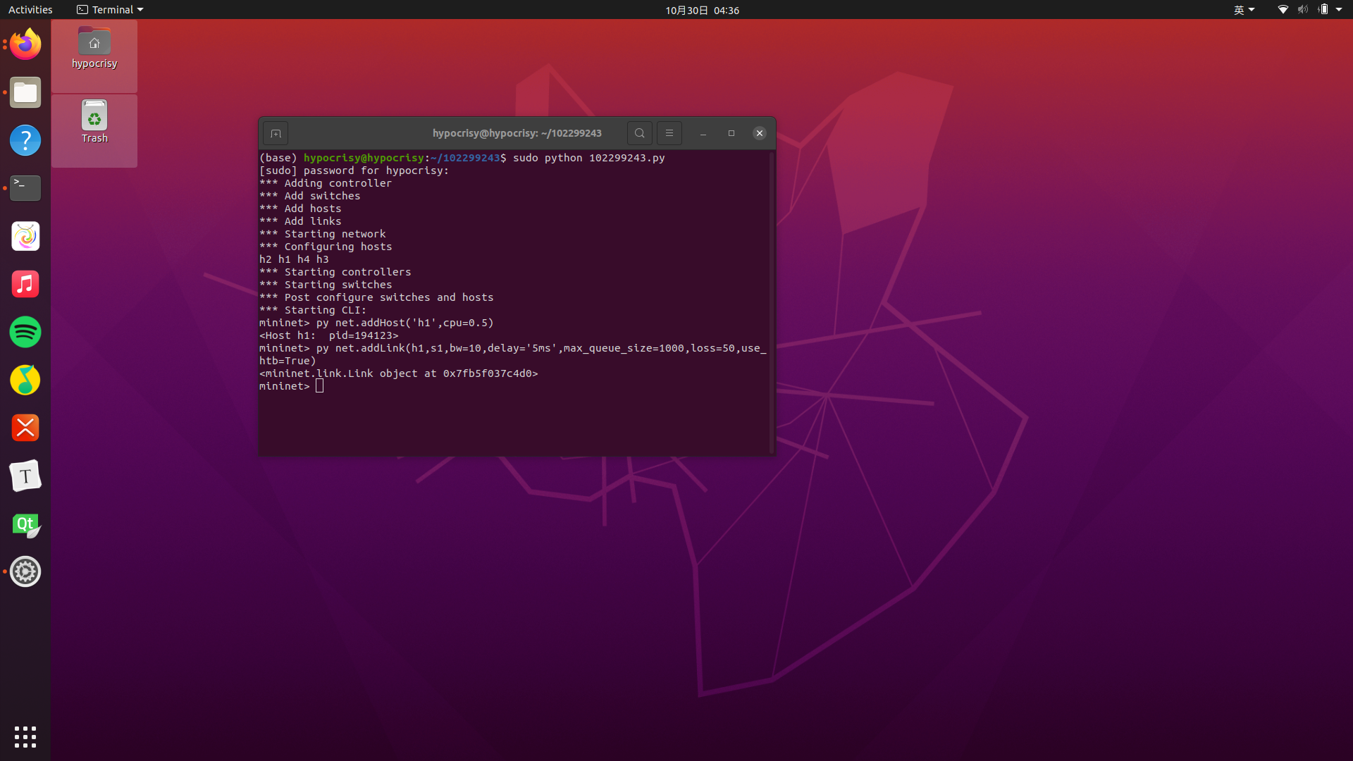
Task: Expand the system status menu arrow
Action: [1339, 10]
